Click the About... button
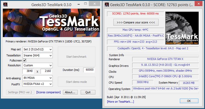Viewport: 205px width, 109px height. (70, 92)
